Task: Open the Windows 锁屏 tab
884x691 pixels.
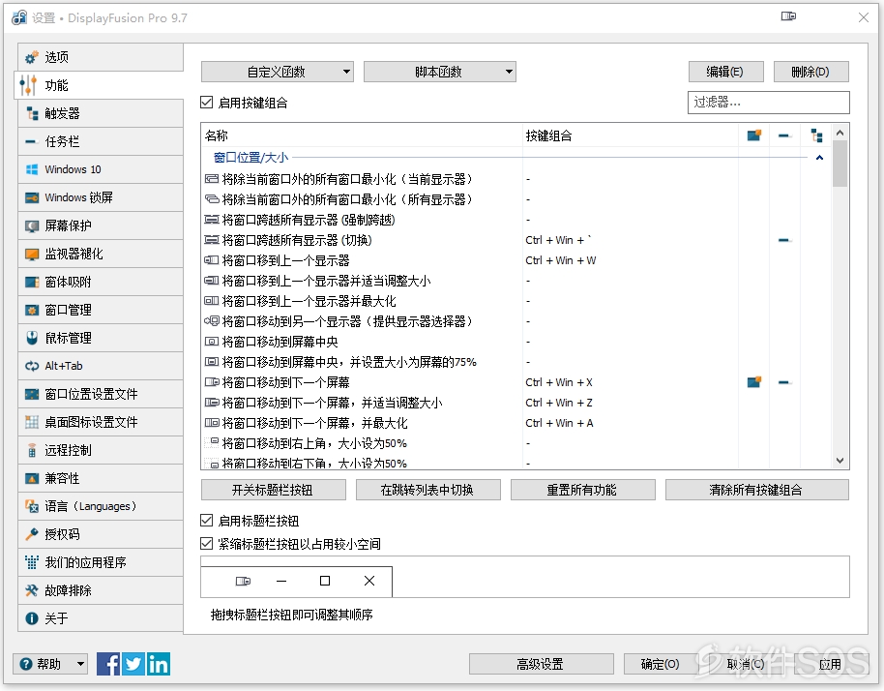Action: click(101, 197)
